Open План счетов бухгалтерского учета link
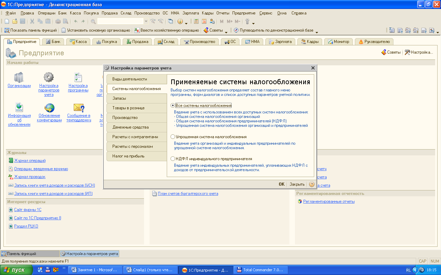 point(188,194)
